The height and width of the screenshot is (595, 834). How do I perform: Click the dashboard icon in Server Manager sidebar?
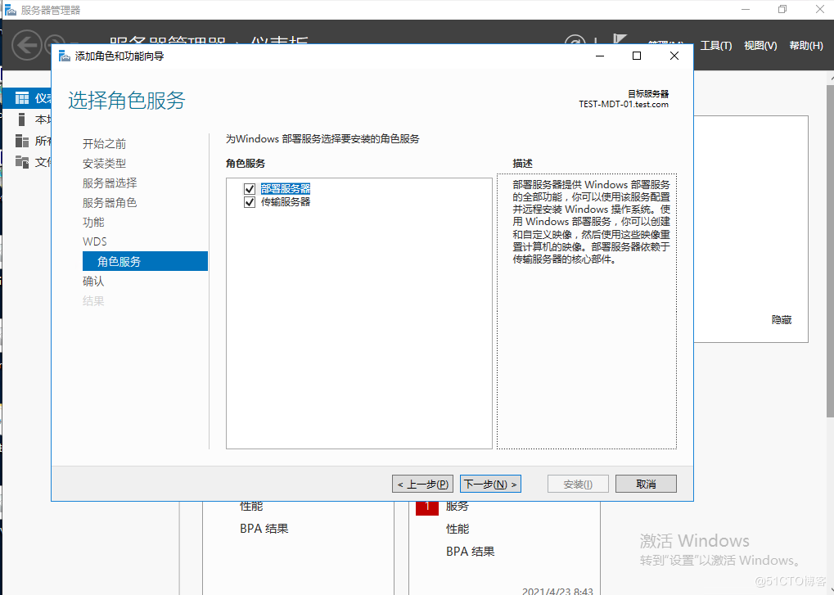22,98
